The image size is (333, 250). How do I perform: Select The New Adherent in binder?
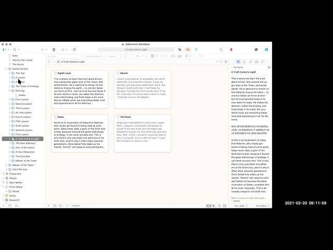[25, 143]
